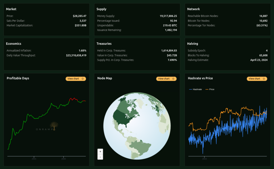Select the Network panel title
The width and height of the screenshot is (274, 169).
194,9
